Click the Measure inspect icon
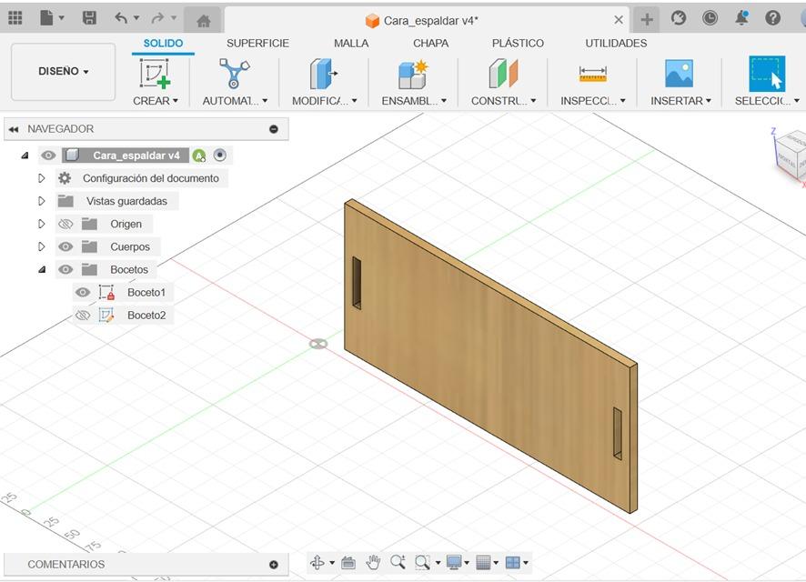 (x=593, y=74)
